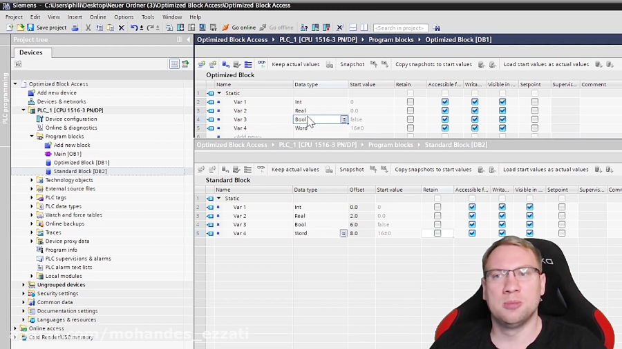Click the Go online toolbar icon
622x349 pixels.
coord(225,28)
